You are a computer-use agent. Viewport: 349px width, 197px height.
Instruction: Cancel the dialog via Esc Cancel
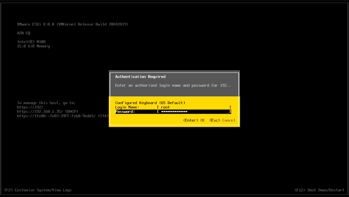pyautogui.click(x=222, y=120)
